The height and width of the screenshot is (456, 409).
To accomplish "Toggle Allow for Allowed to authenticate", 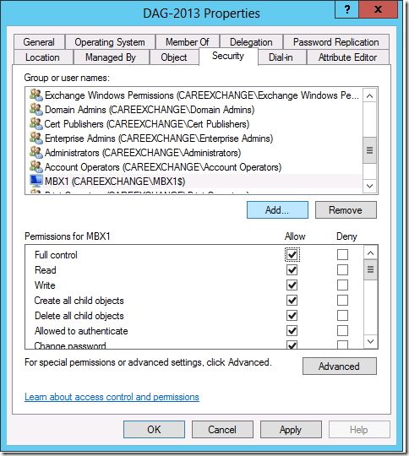I will coord(292,331).
